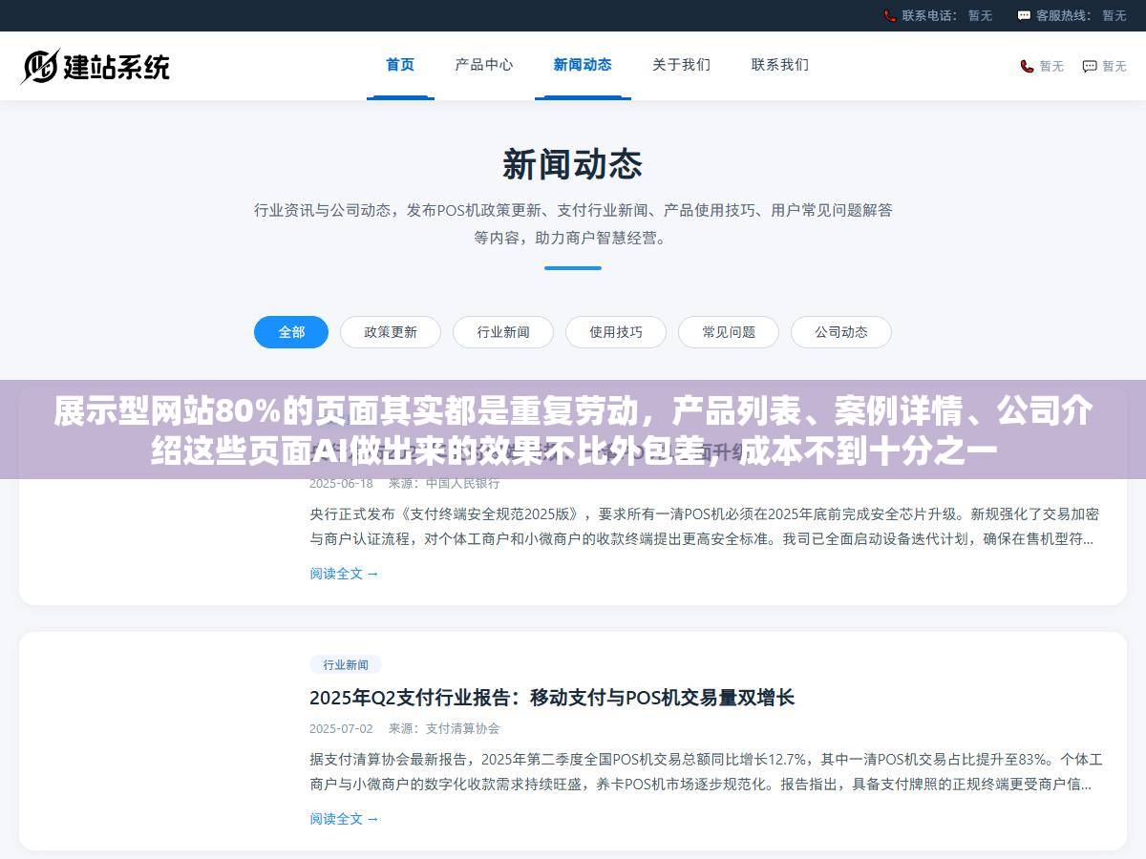Open the 首页 navigation tab
The image size is (1146, 859).
400,65
